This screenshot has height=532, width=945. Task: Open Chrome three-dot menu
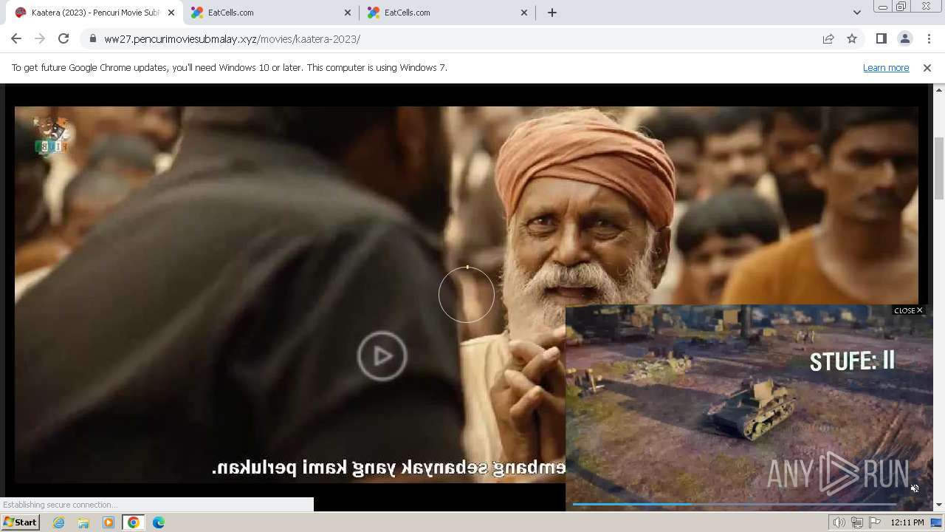click(x=929, y=39)
